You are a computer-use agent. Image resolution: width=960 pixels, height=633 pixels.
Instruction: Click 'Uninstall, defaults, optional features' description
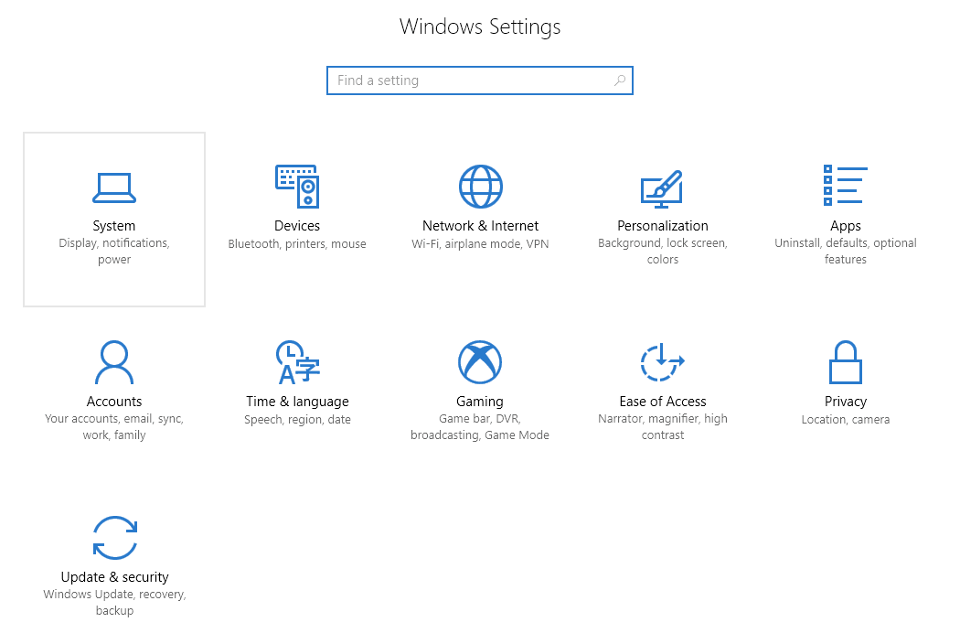846,252
